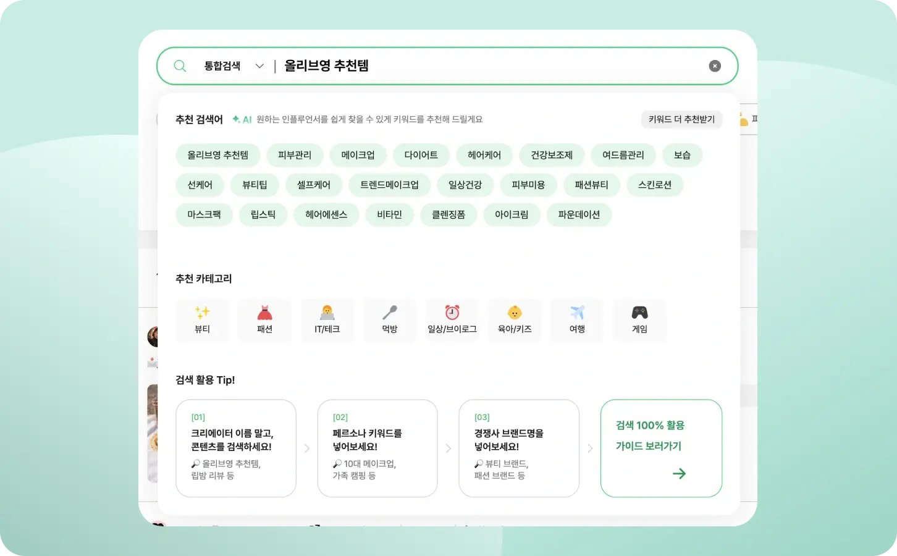Image resolution: width=897 pixels, height=556 pixels.
Task: Select the 마스크팩 keyword chip
Action: [x=204, y=214]
